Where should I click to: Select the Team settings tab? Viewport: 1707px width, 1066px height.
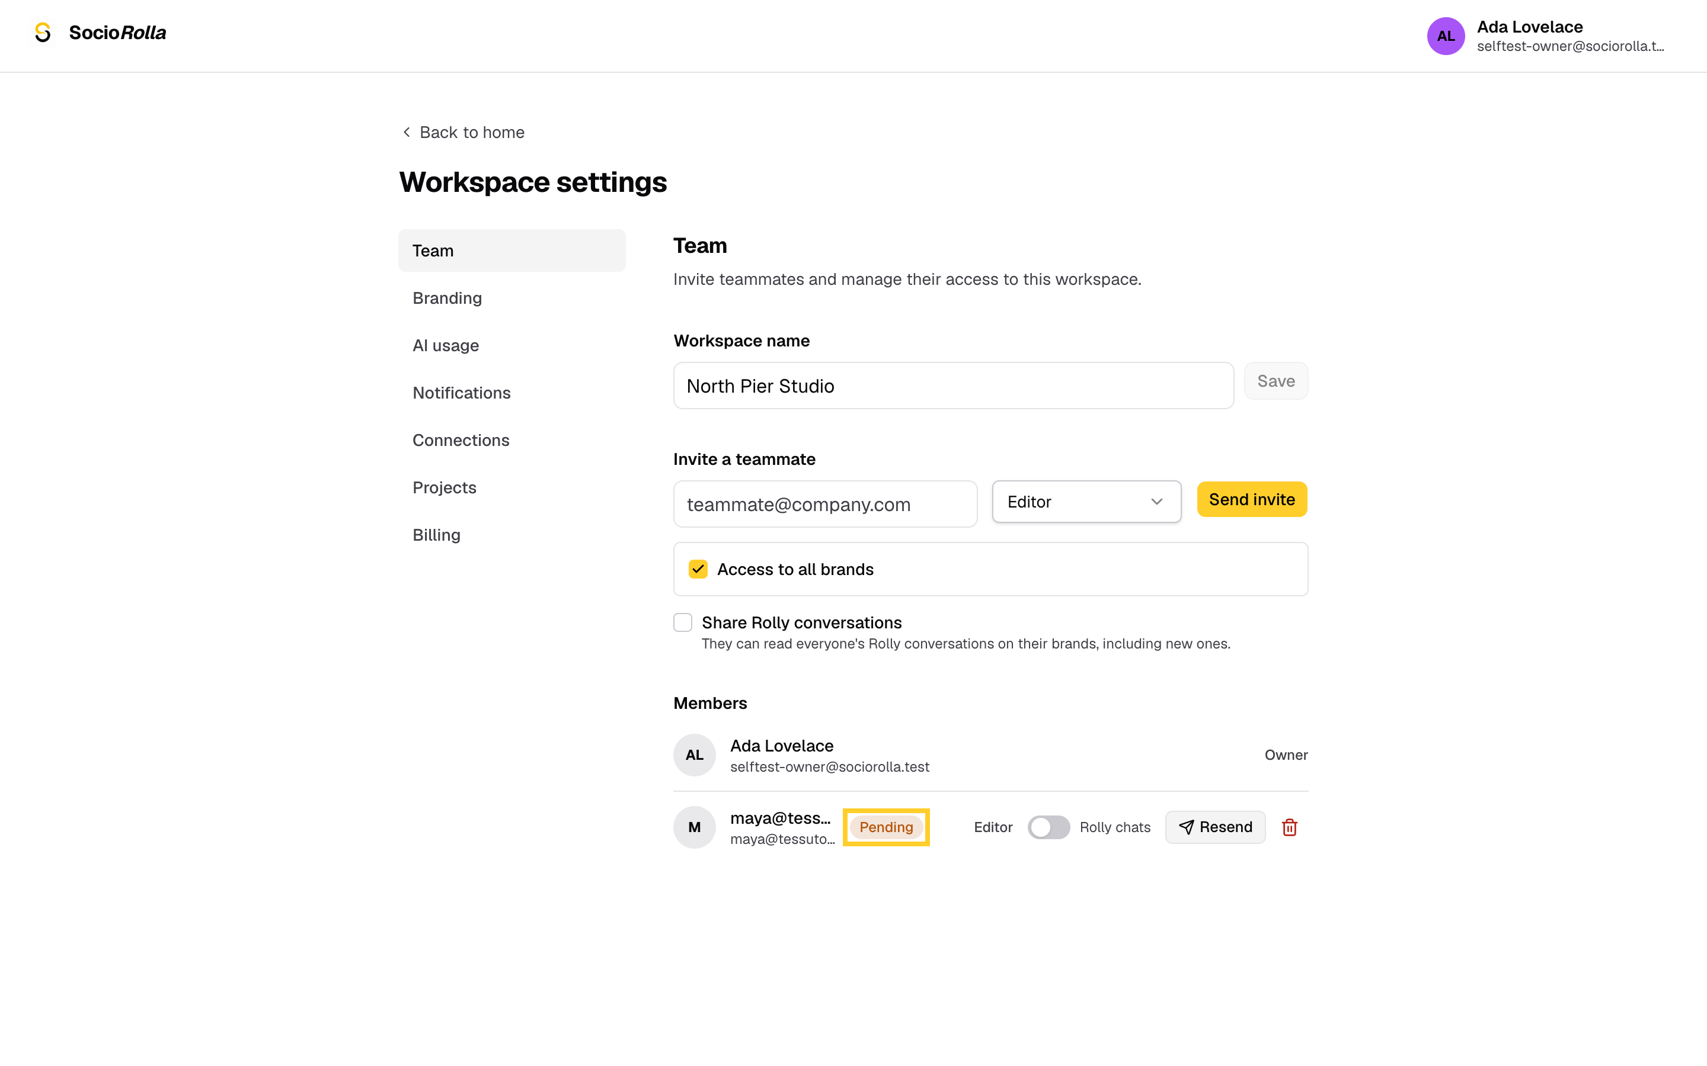(512, 251)
